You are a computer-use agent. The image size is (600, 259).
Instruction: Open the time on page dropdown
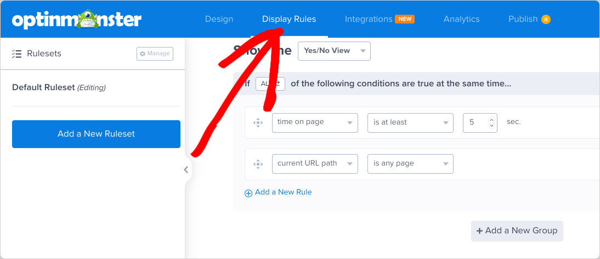(x=315, y=122)
